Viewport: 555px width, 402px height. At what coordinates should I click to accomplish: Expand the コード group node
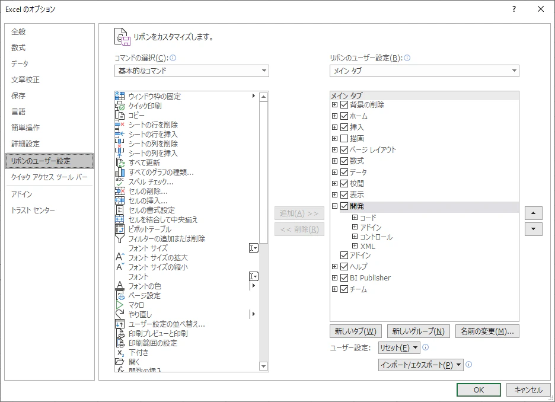pos(355,217)
